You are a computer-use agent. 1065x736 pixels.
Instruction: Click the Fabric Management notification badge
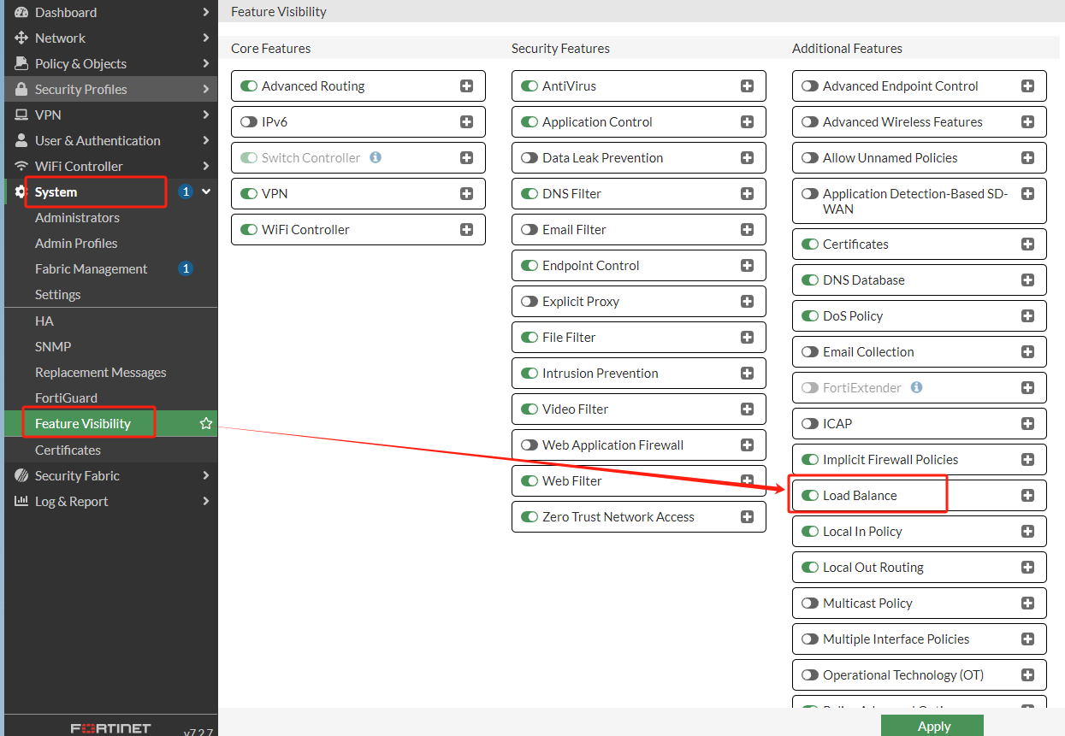[185, 269]
